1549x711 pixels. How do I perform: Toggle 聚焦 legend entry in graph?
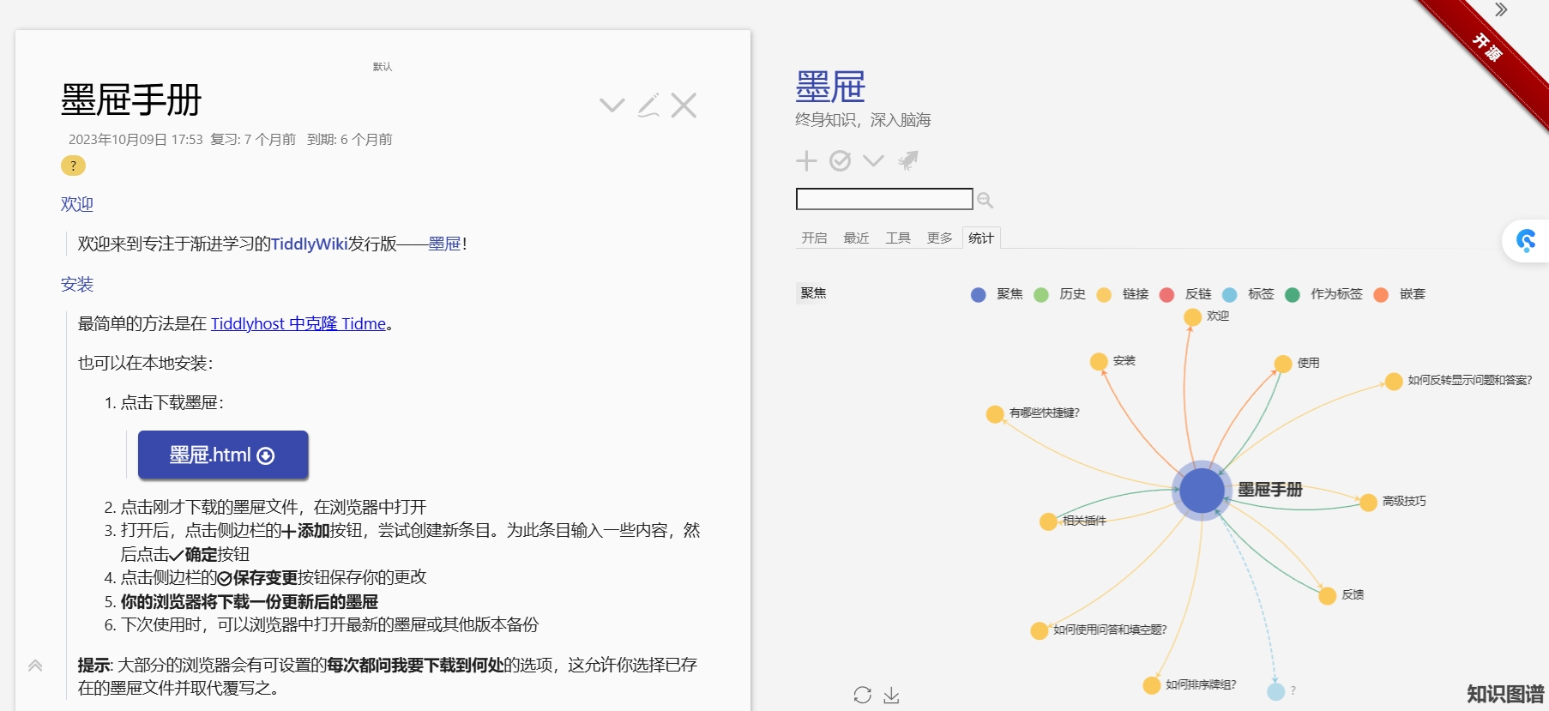pyautogui.click(x=997, y=294)
